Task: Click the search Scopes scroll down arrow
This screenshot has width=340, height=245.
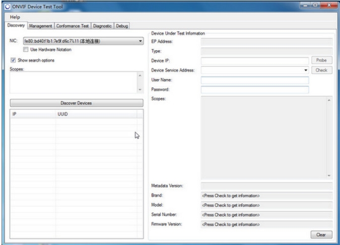Action: coord(140,90)
